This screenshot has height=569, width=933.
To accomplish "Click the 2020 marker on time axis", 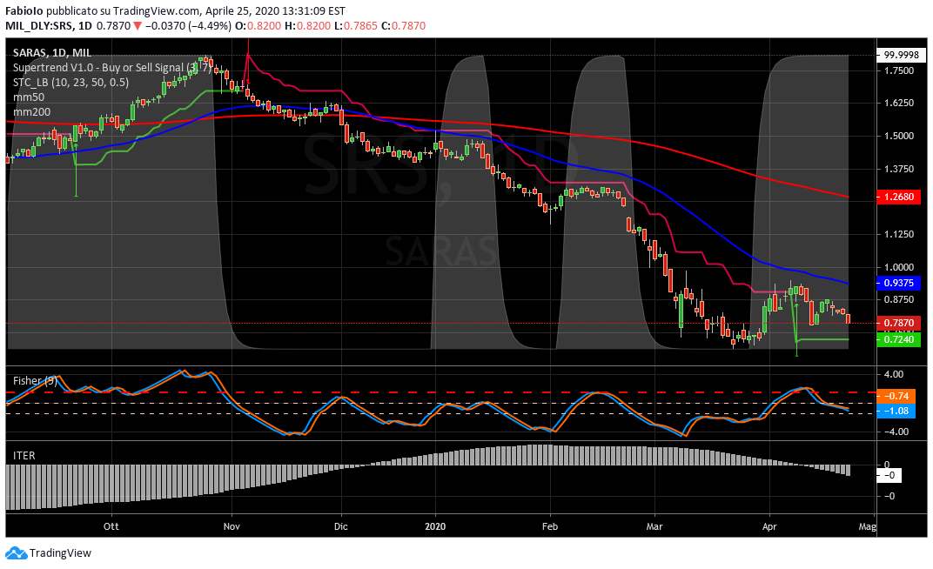I will (x=435, y=525).
